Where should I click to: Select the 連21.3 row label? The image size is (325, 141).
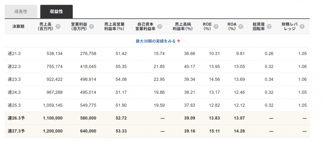click(14, 54)
